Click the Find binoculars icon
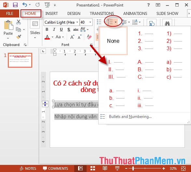Image resolution: width=191 pixels, height=172 pixels. pos(167,23)
